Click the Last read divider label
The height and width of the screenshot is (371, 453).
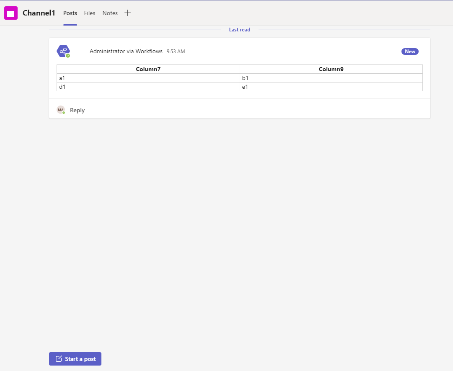[240, 29]
